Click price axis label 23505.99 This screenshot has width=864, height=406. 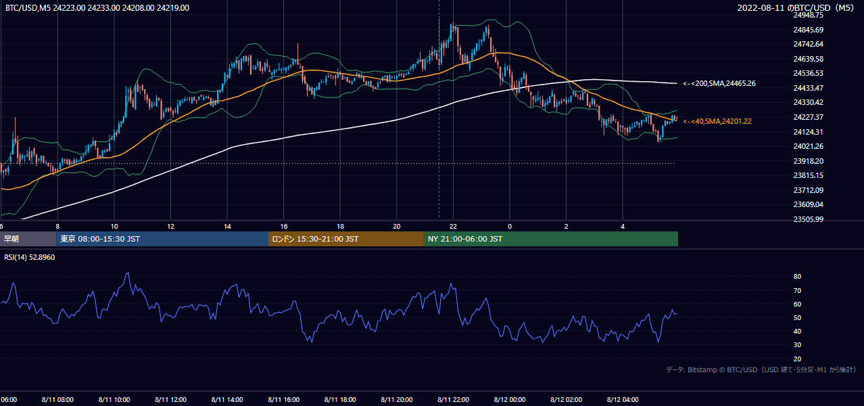click(809, 219)
